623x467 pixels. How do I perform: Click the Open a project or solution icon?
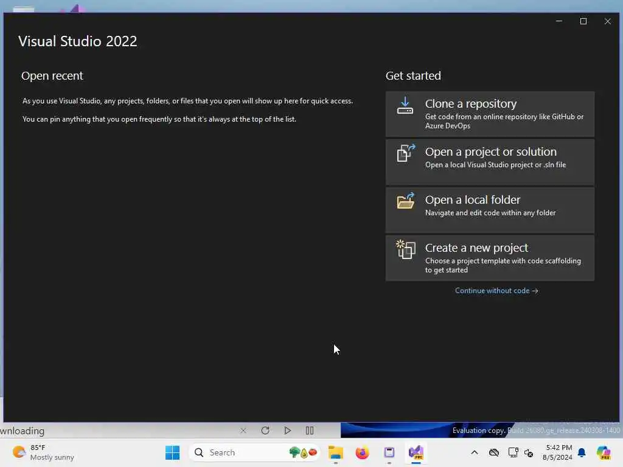(x=406, y=153)
